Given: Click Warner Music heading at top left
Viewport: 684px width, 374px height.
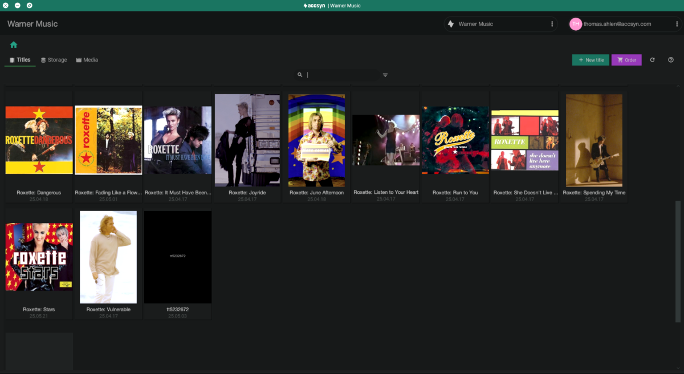Looking at the screenshot, I should point(32,24).
